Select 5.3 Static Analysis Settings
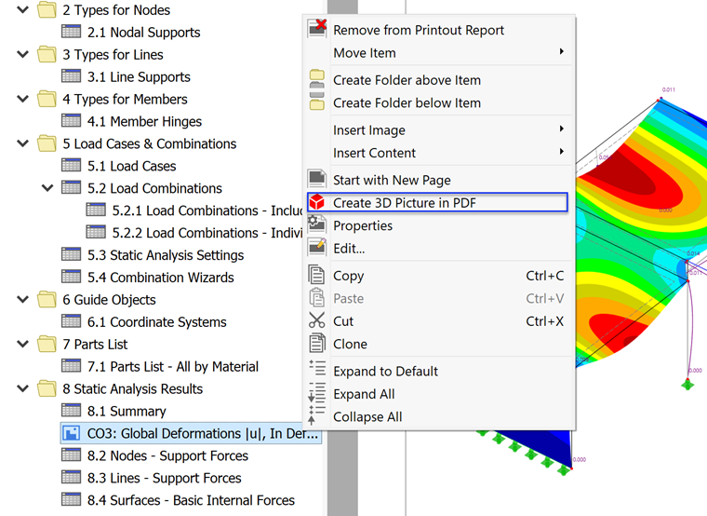 166,255
